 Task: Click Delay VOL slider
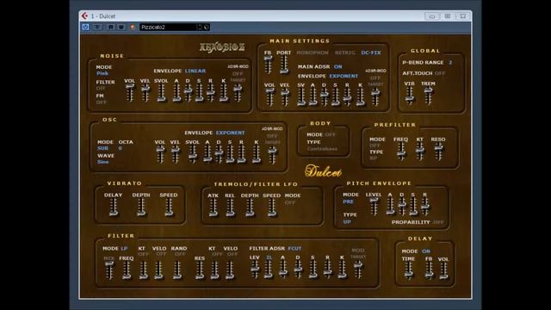click(443, 270)
